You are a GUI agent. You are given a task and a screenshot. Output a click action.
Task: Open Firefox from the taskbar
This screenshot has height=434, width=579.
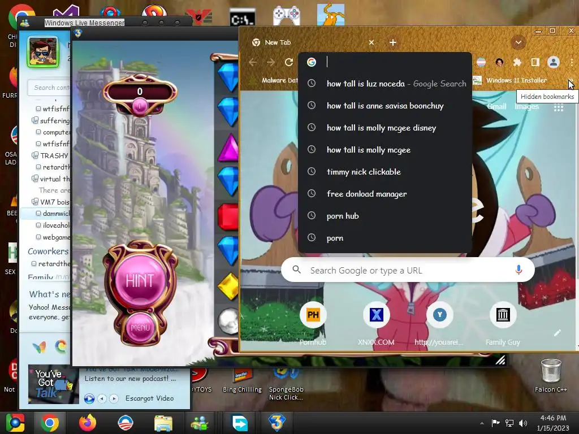click(x=88, y=423)
